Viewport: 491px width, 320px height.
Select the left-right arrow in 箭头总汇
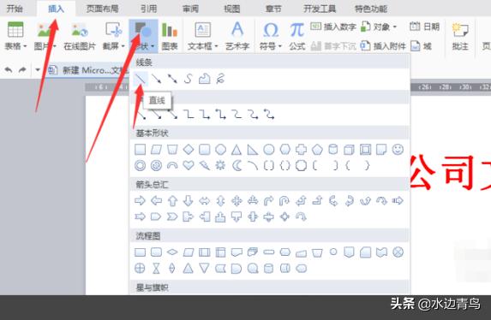coord(205,200)
